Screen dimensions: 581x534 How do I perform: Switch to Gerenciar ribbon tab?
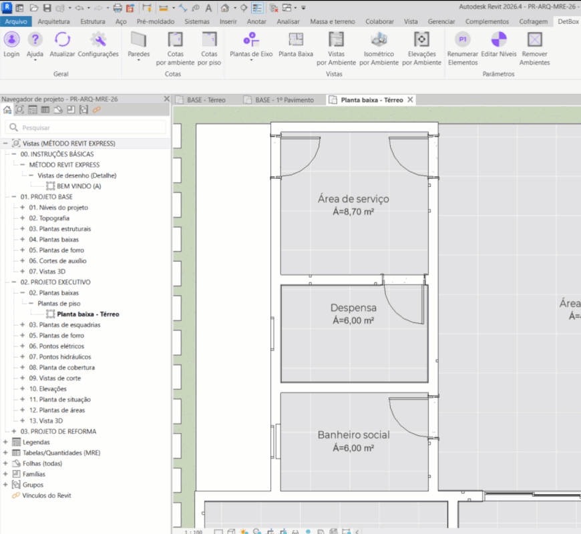click(x=441, y=21)
